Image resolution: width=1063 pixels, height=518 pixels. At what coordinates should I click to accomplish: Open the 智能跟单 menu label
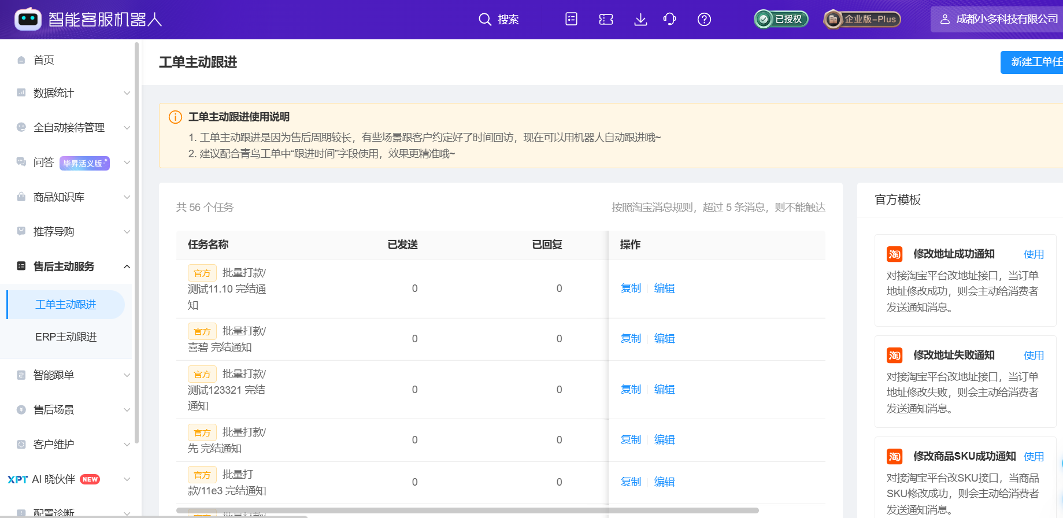[54, 375]
